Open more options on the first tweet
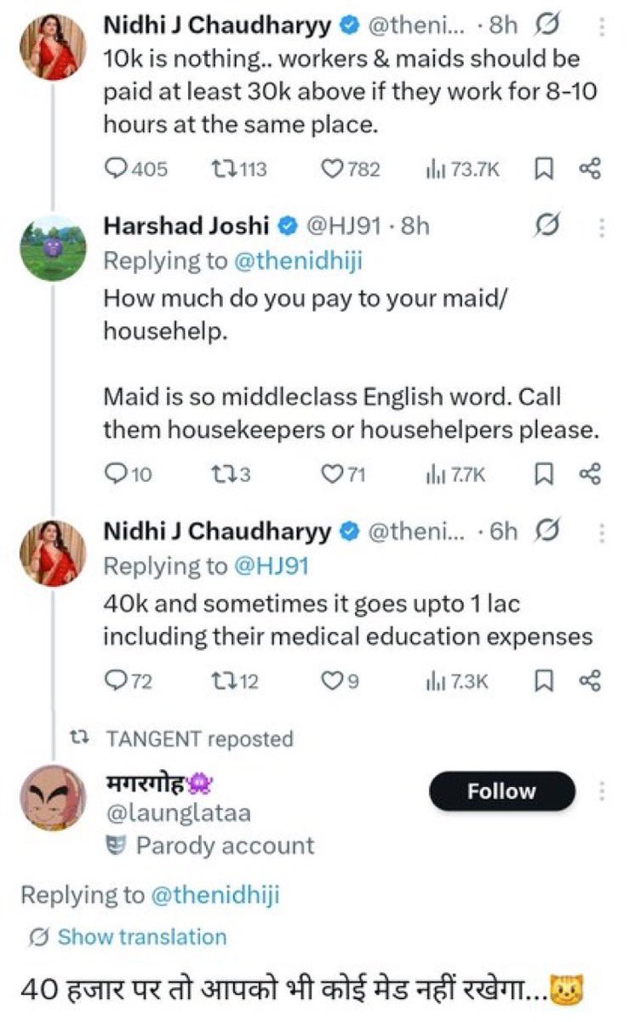Image resolution: width=635 pixels, height=1022 pixels. (x=603, y=26)
